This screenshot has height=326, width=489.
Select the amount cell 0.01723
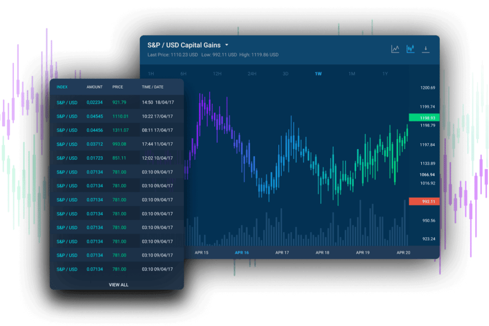[x=95, y=158]
